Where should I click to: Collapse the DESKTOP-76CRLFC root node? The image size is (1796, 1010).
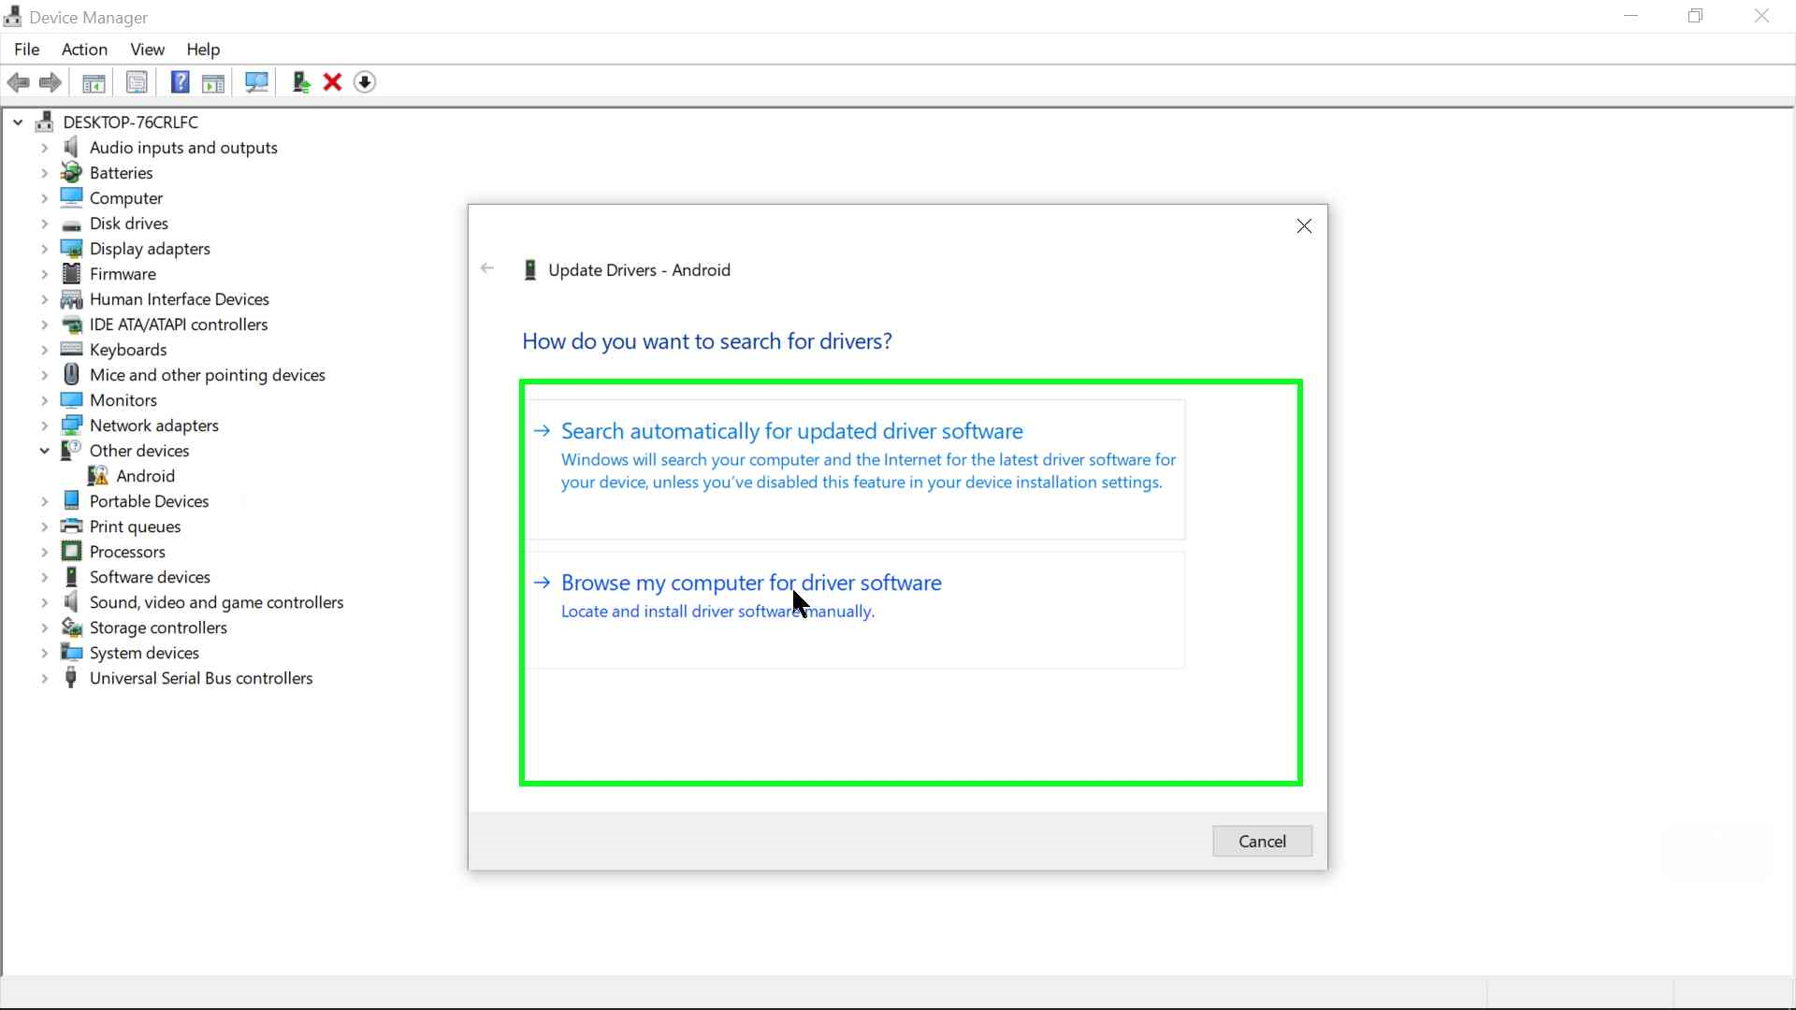click(18, 123)
